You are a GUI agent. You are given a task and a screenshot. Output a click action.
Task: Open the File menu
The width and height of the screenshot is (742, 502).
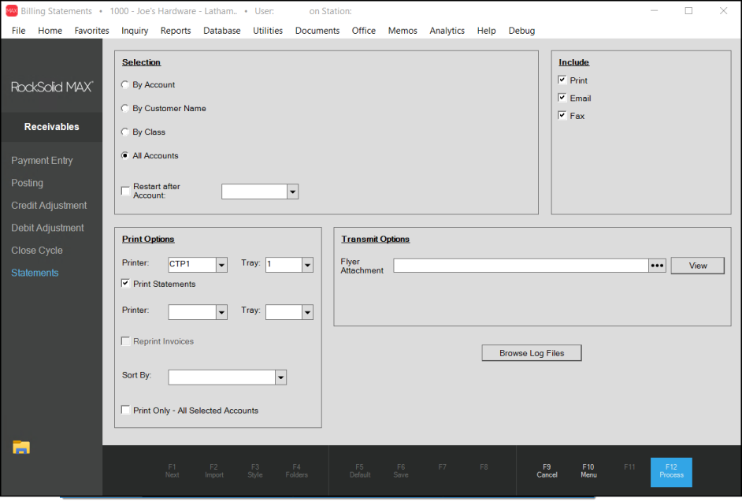(18, 31)
